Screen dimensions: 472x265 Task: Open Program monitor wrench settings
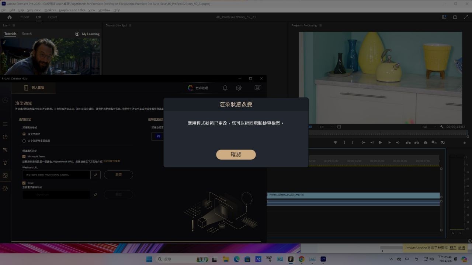442,127
